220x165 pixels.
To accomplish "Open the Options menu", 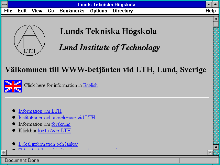I will [x=99, y=11].
